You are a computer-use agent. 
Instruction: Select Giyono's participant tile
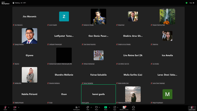(30, 55)
